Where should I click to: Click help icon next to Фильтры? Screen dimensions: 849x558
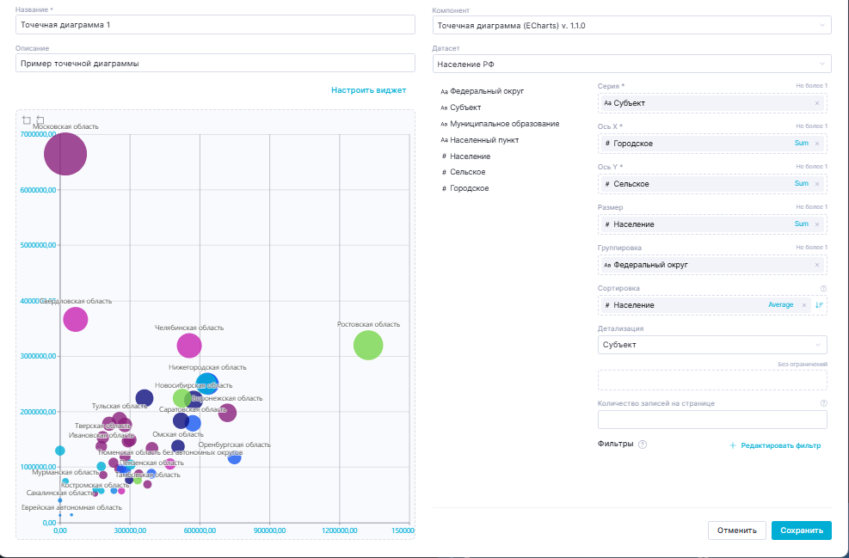click(x=643, y=445)
